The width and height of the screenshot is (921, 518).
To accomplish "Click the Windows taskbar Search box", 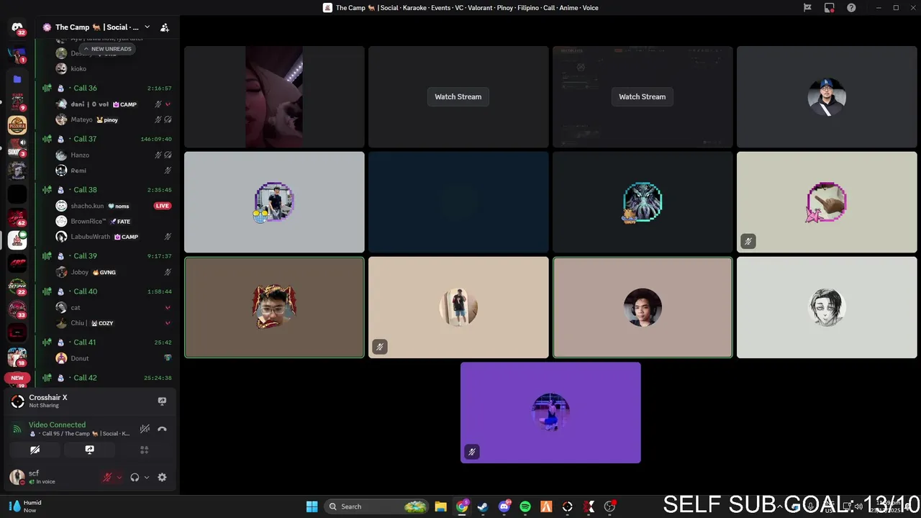I will 377,506.
